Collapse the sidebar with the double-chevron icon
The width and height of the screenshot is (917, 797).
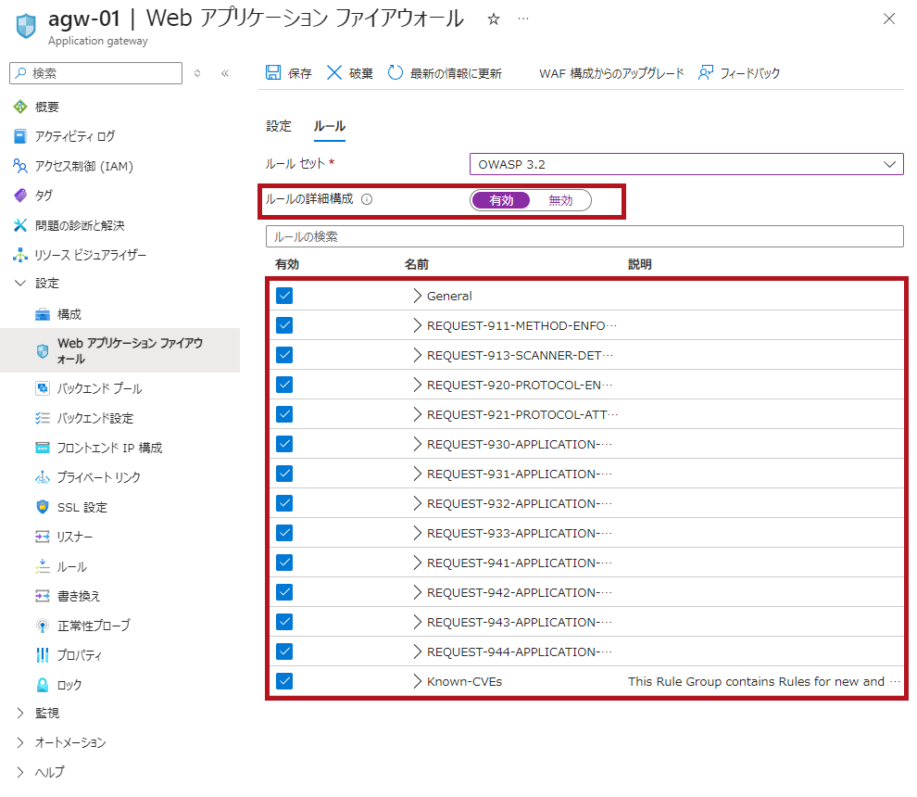point(224,73)
